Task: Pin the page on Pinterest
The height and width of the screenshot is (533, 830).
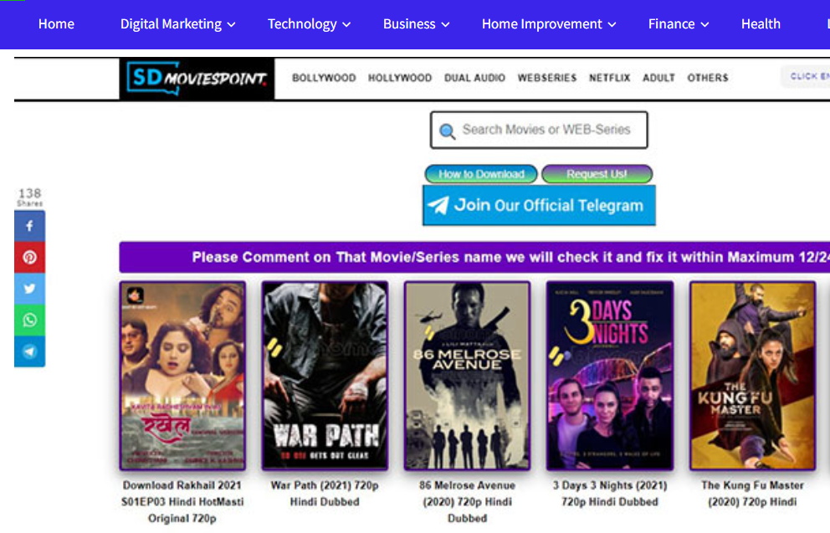Action: [29, 257]
